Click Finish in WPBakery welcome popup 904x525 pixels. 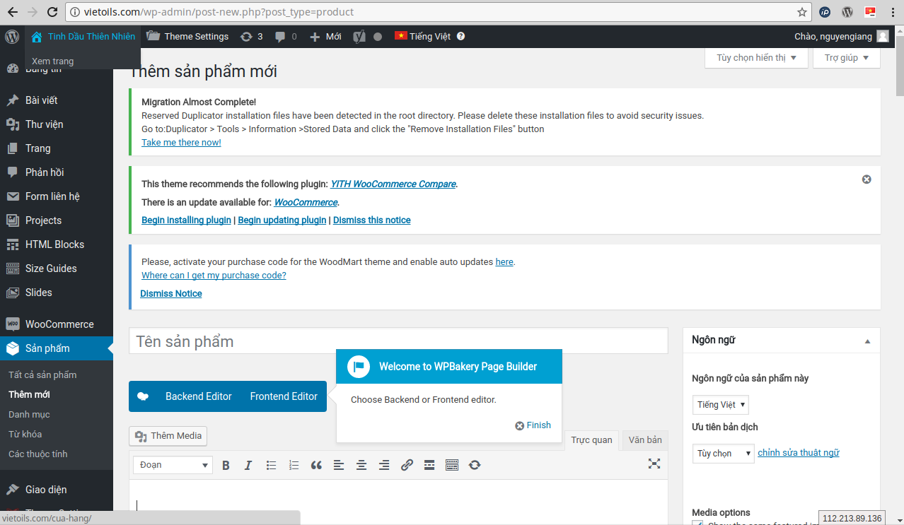pos(533,425)
